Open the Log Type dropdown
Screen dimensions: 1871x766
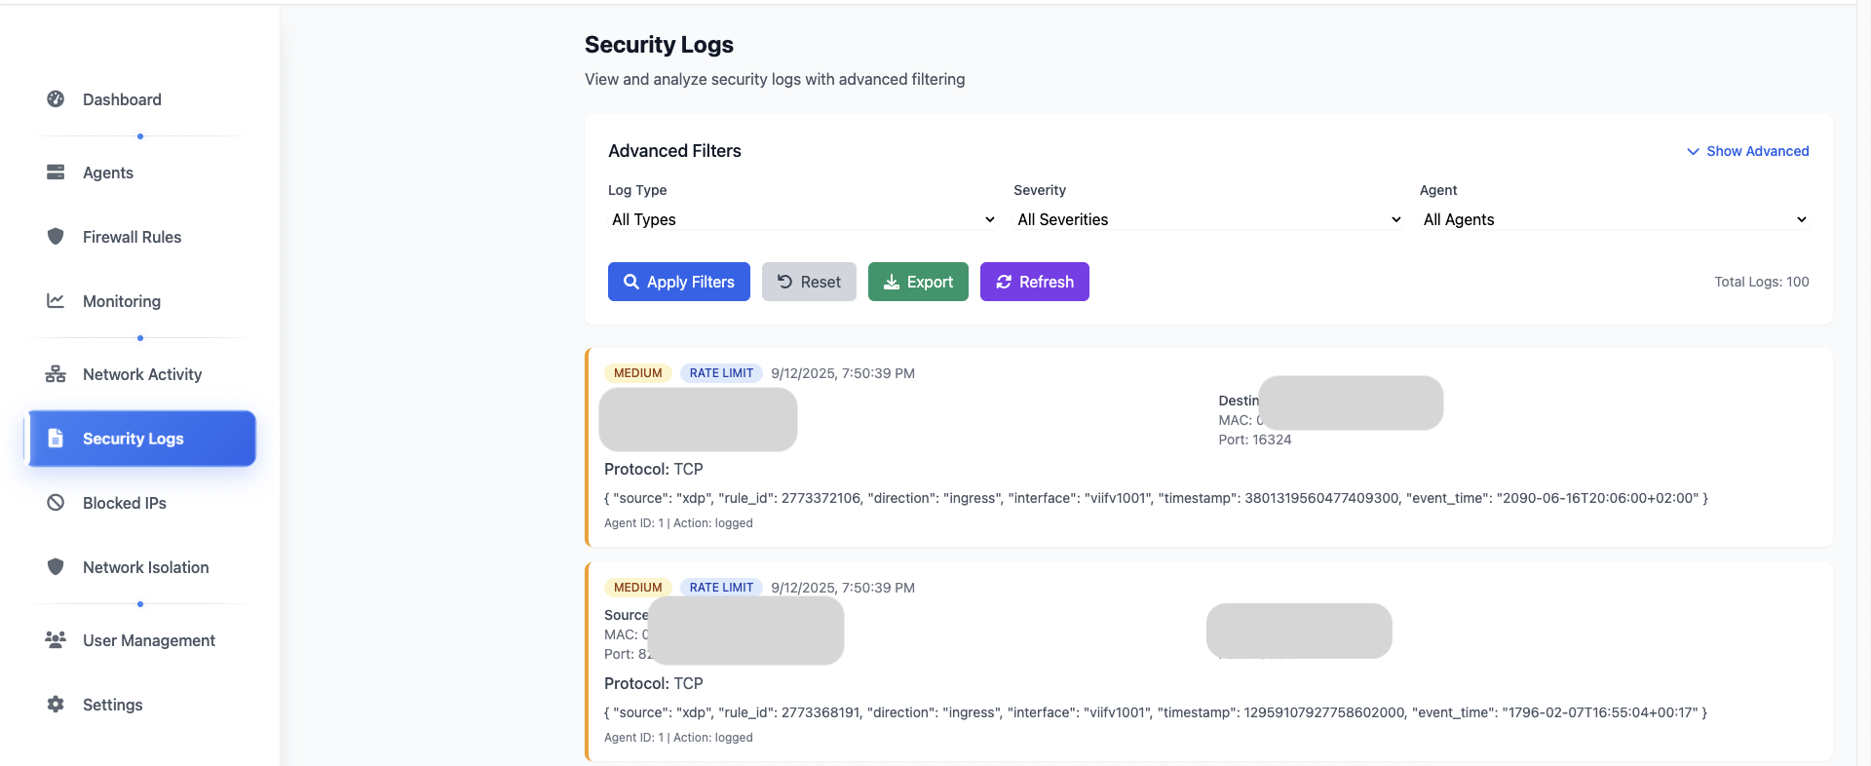pos(802,219)
